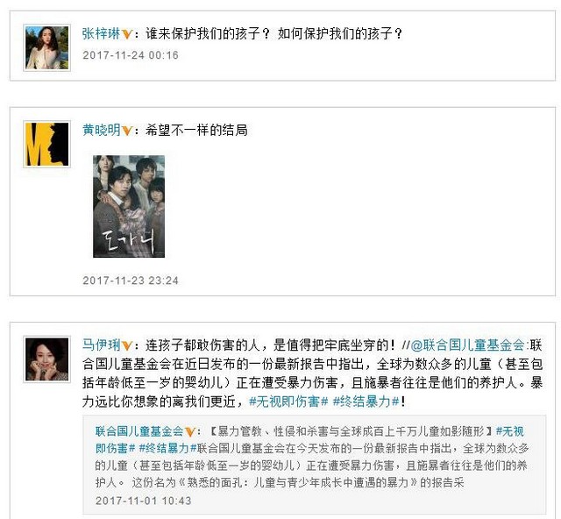The height and width of the screenshot is (519, 561).
Task: Open the @联合国儿童基金会 mention in 马伊琍's post
Action: click(468, 345)
